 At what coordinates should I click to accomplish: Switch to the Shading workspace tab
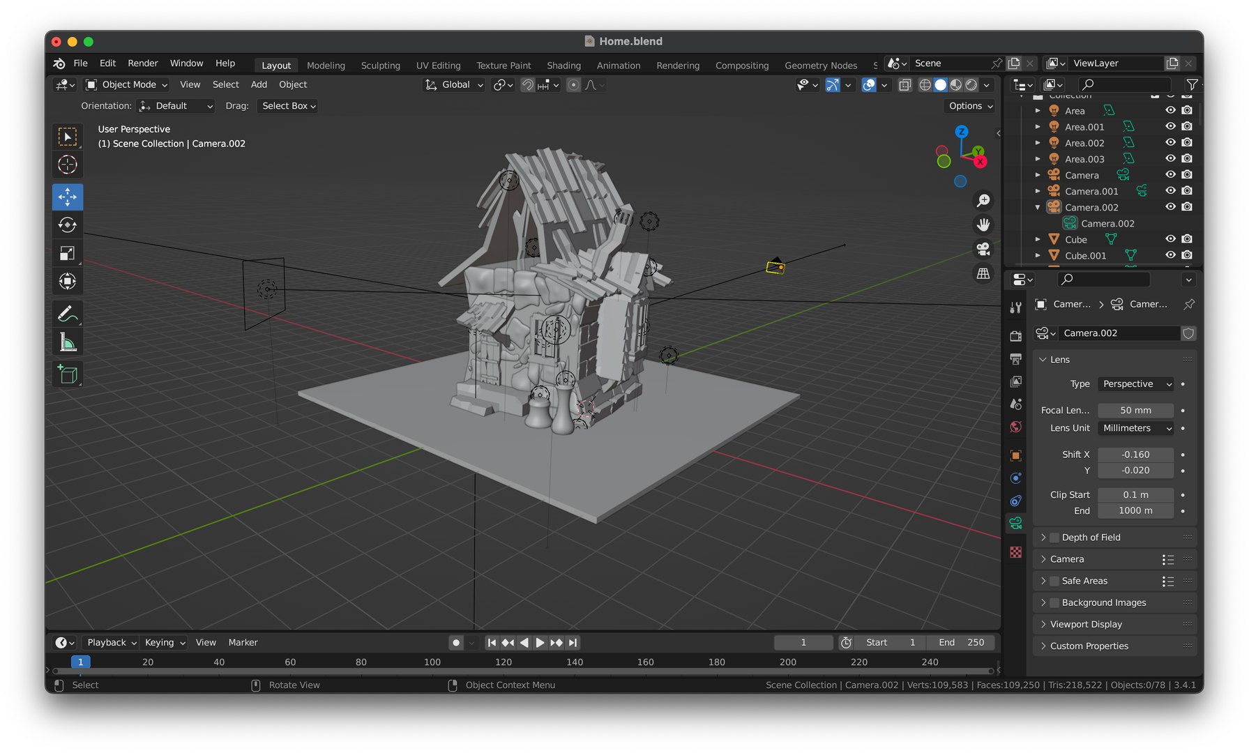(x=563, y=66)
